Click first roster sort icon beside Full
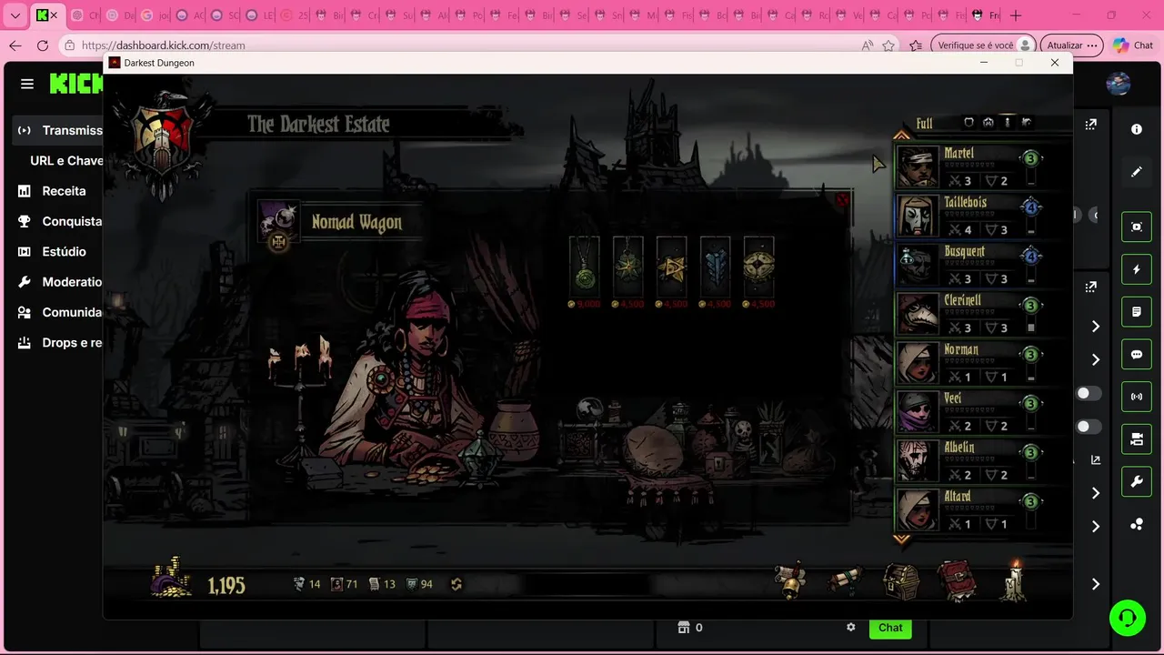Screen dimensions: 1164x655 pos(968,123)
